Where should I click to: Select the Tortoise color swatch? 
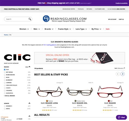[47, 101]
